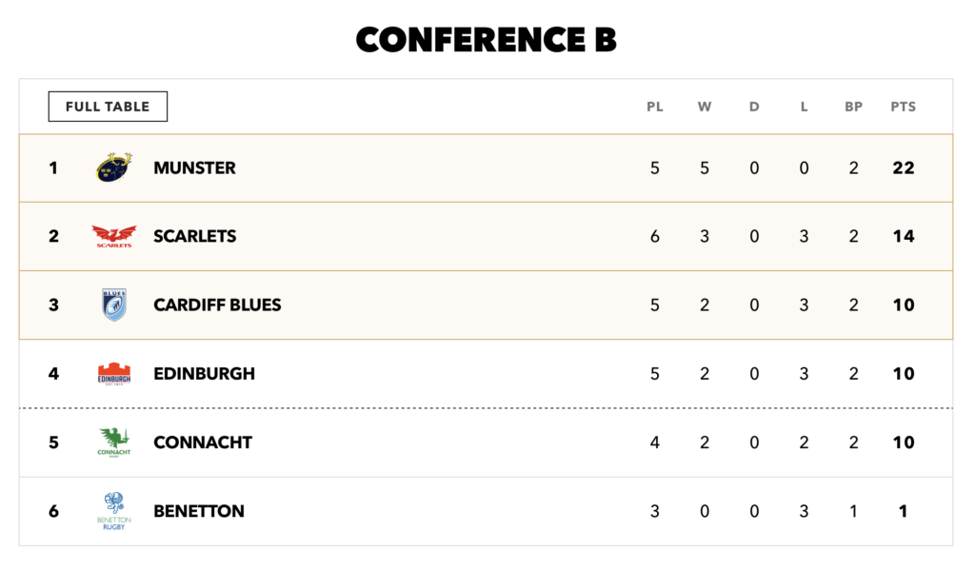
Task: Click the Munster team crest icon
Action: point(114,167)
